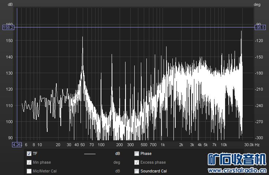Click the 30.0k Hz axis label
This screenshot has height=175, width=269.
(x=252, y=145)
